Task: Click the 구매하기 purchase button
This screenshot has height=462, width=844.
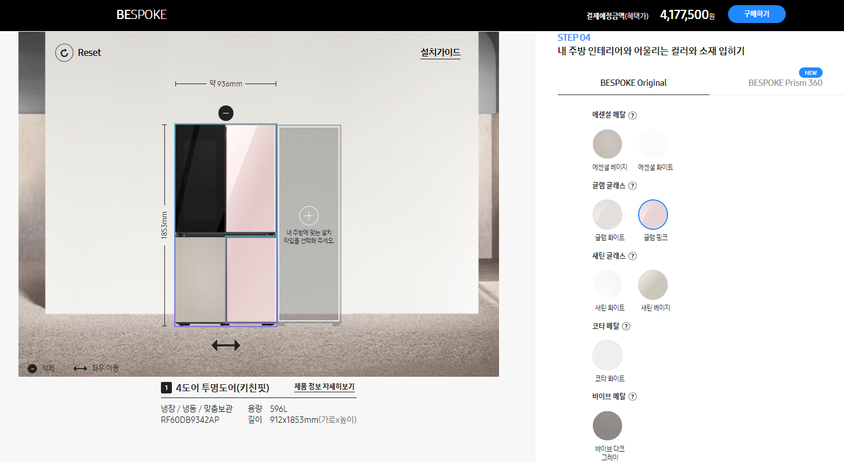Action: [757, 14]
